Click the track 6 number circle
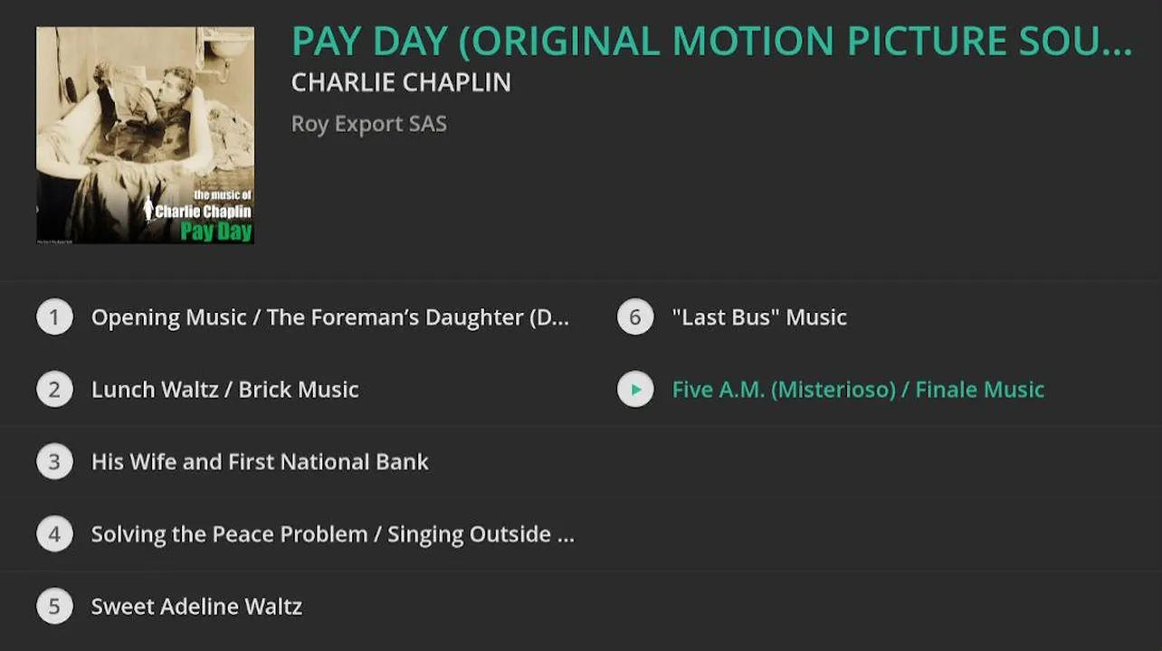 tap(635, 317)
